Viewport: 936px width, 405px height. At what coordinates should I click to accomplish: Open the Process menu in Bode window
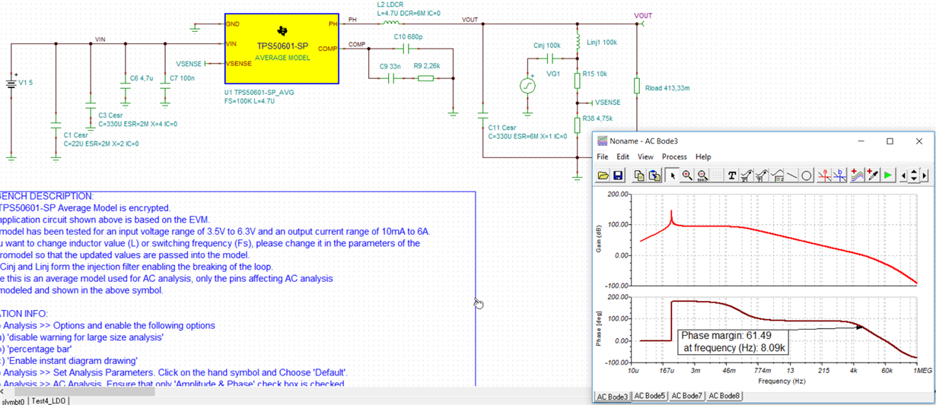pyautogui.click(x=674, y=157)
